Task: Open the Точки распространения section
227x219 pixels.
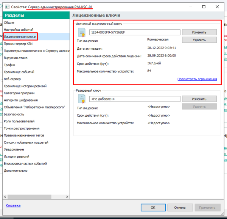Action: [22, 128]
